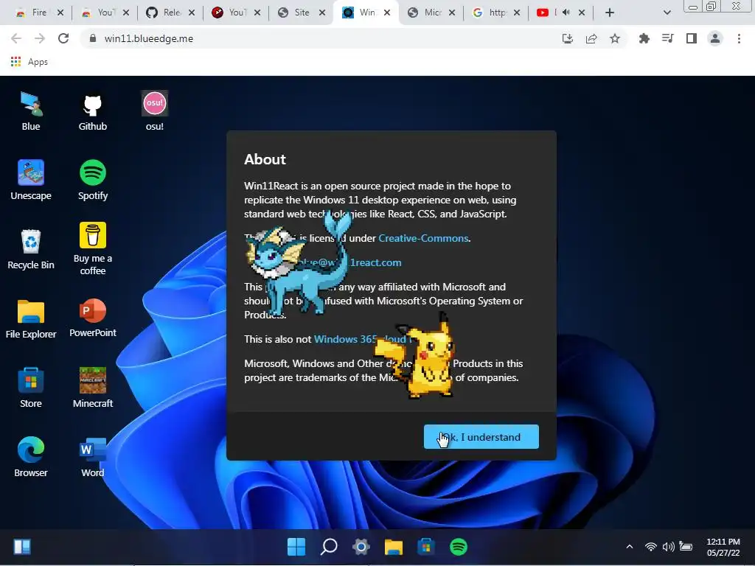
Task: Click the contact email link
Action: 349,263
